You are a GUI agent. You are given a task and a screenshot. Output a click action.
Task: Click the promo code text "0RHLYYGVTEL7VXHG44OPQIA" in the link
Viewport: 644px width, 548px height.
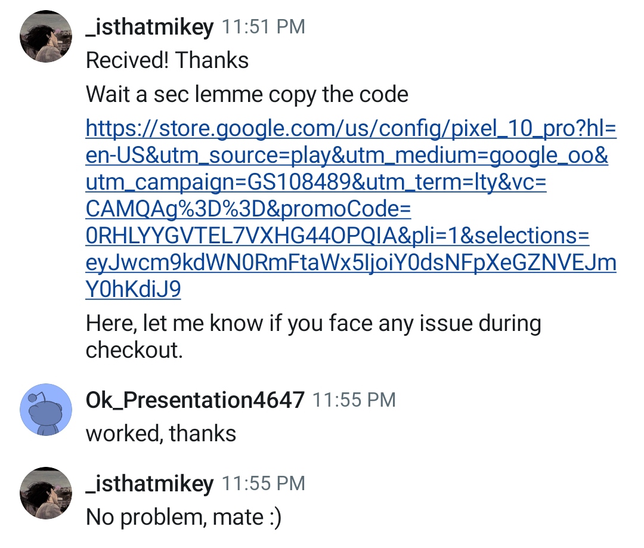coord(239,236)
